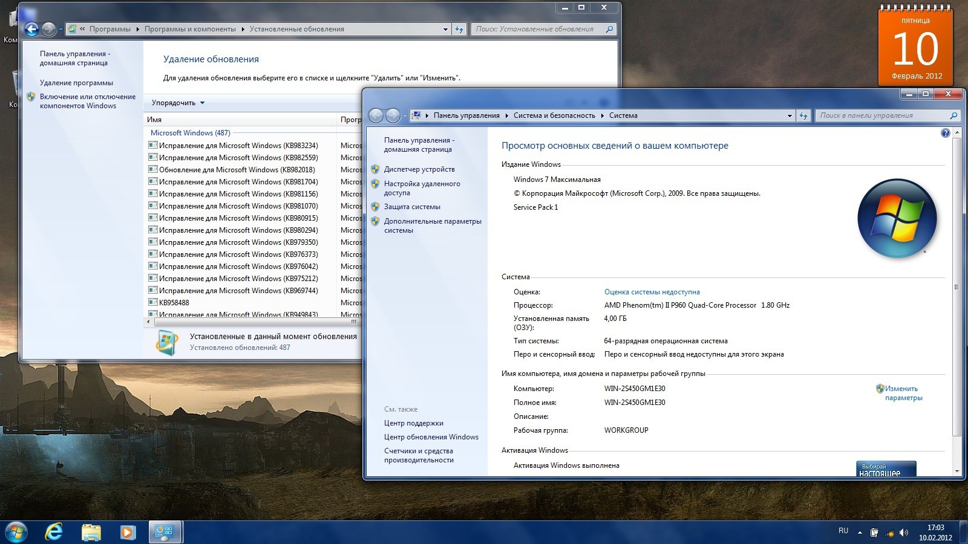Click the vertical scrollbar in System window
968x544 pixels.
tap(957, 287)
